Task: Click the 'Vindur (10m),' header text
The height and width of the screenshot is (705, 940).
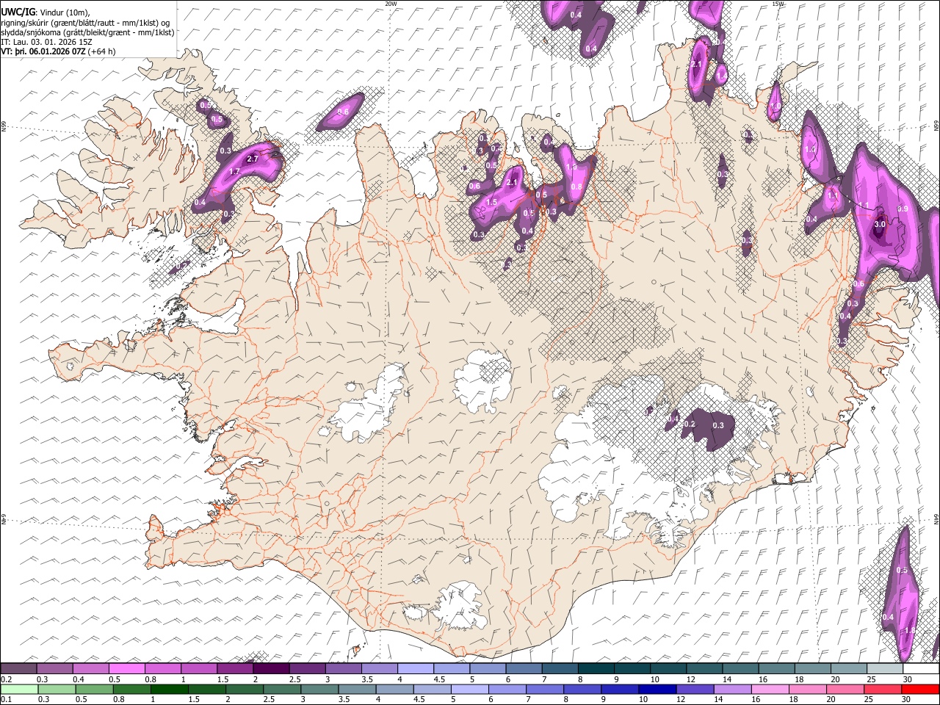Action: [64, 13]
